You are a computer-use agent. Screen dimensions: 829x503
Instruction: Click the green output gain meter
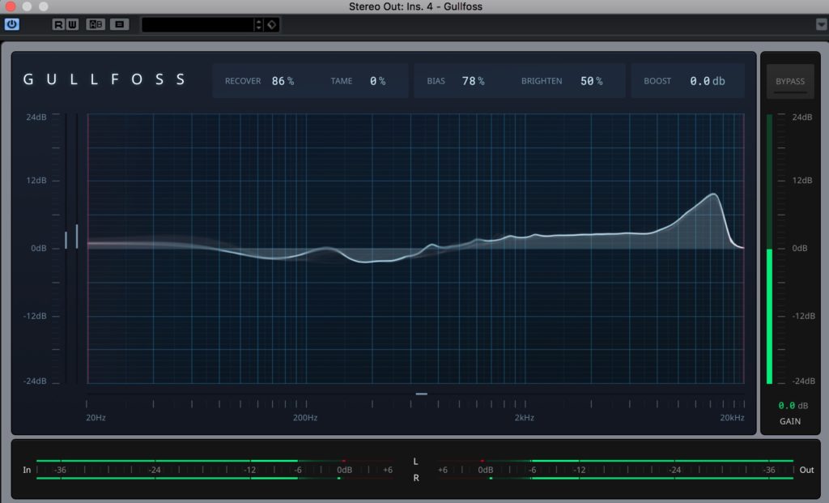(769, 249)
